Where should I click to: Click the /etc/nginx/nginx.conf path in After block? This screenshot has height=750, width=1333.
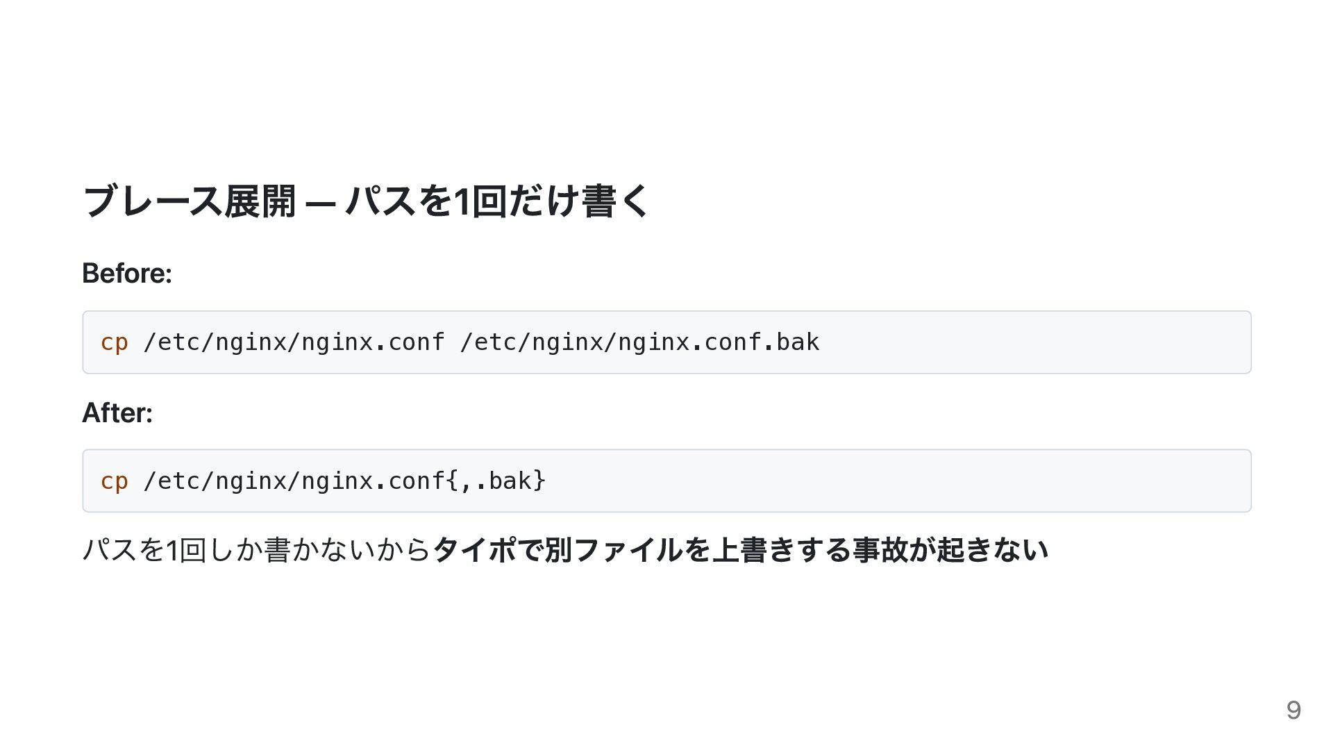(x=294, y=481)
